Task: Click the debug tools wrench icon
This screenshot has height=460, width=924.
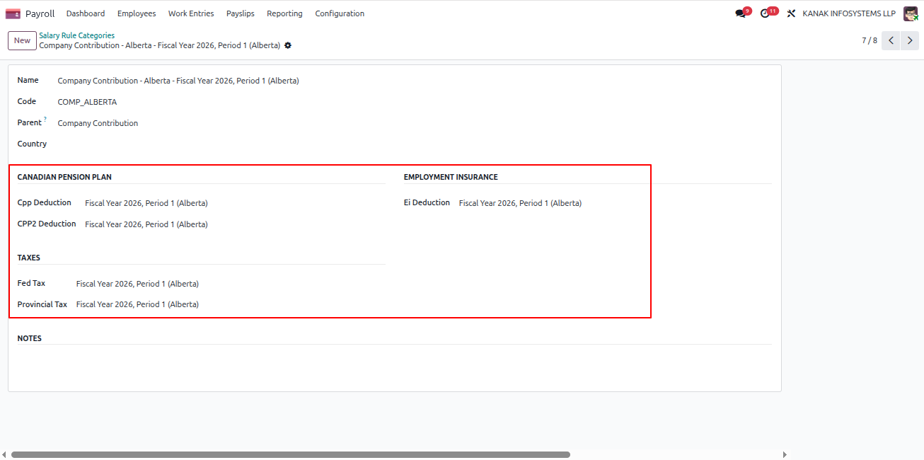Action: [x=792, y=13]
